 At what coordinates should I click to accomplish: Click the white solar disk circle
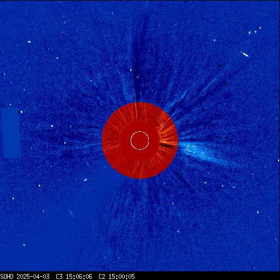coord(140,141)
